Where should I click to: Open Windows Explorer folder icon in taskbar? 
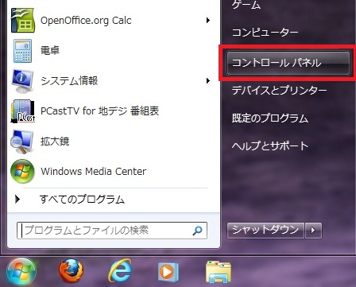point(219,272)
